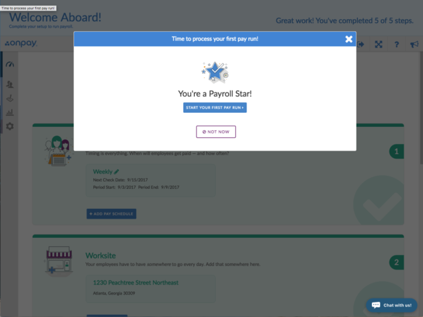Image resolution: width=423 pixels, height=317 pixels.
Task: Add a new pay schedule
Action: tap(112, 214)
